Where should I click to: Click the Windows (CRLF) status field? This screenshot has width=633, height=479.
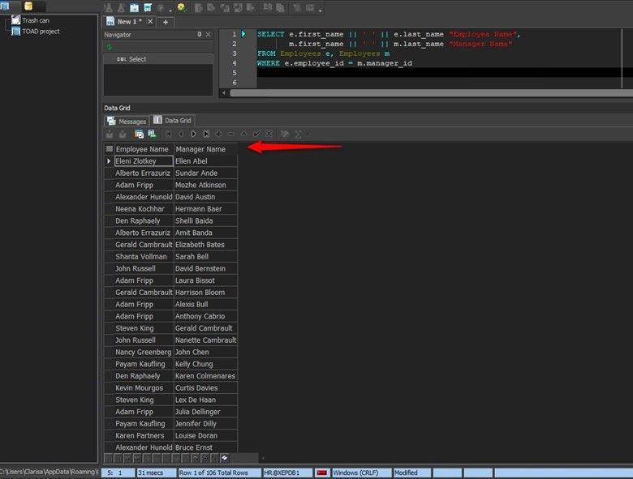click(x=361, y=473)
